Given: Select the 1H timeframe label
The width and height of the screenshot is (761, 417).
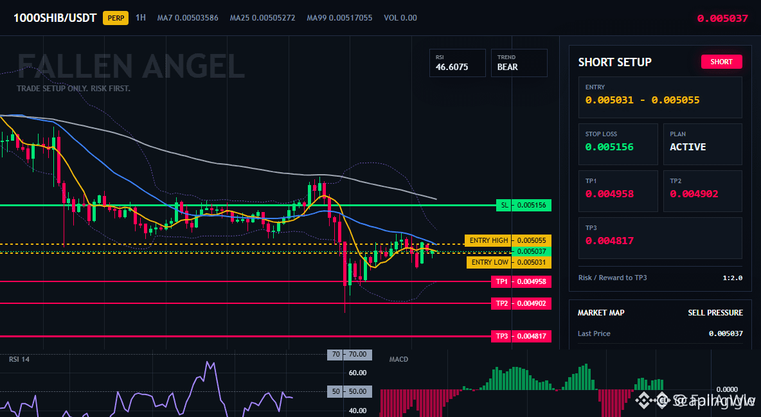Looking at the screenshot, I should [x=140, y=17].
